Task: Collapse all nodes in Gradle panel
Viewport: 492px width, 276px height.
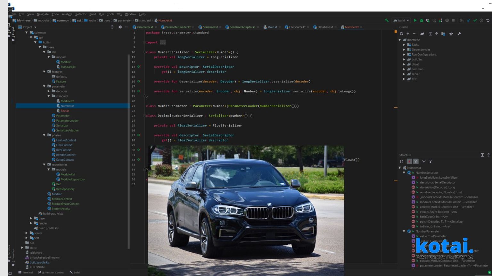Action: click(x=437, y=34)
